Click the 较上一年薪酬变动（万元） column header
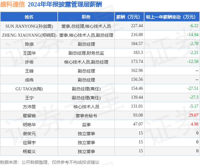 coord(172,17)
